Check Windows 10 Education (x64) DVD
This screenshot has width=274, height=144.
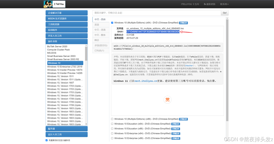coord(112,124)
